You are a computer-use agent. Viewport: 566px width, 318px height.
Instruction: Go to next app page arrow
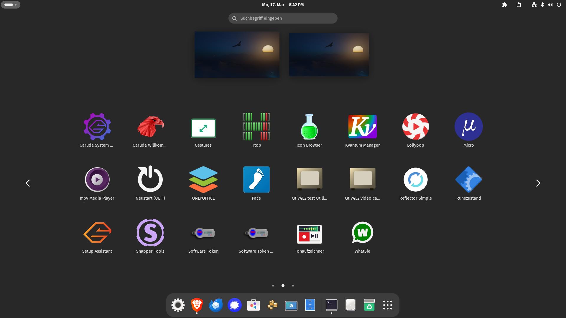tap(538, 183)
